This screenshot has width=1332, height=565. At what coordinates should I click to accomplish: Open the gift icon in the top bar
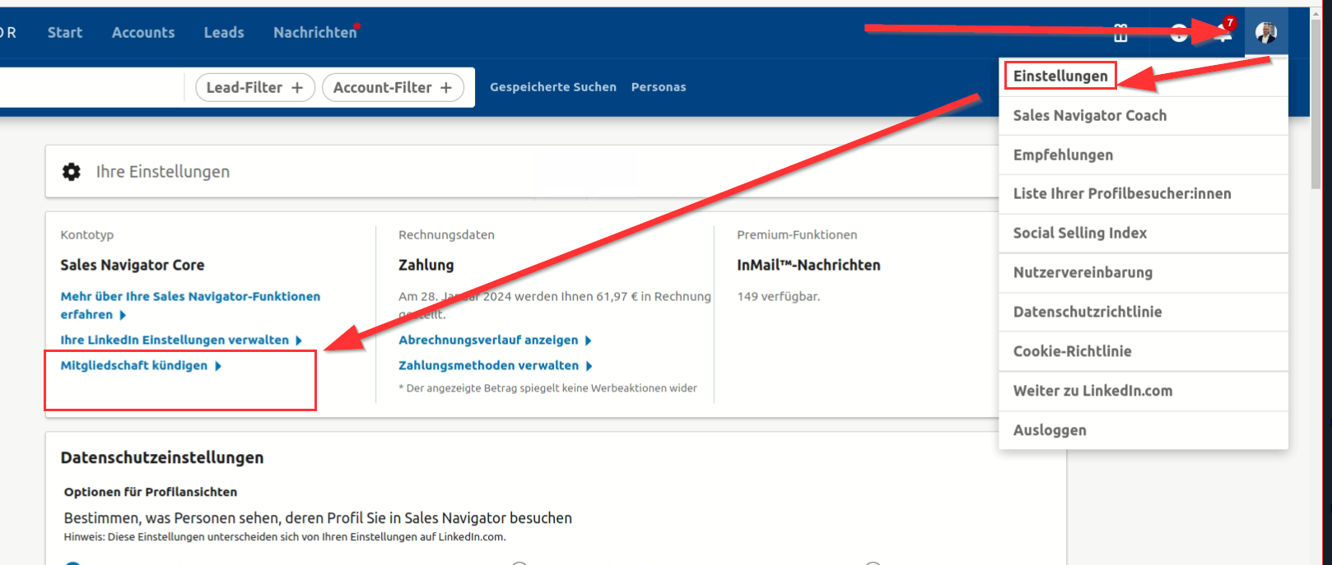tap(1120, 34)
